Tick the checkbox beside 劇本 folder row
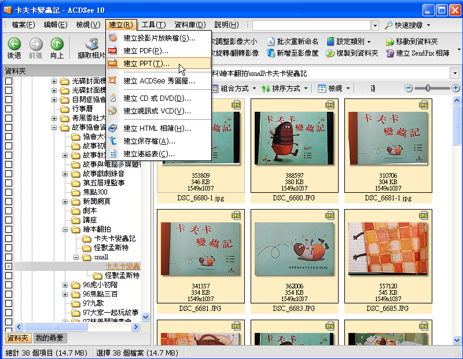 click(x=9, y=211)
